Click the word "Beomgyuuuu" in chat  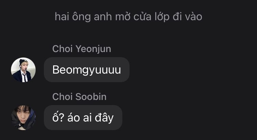[87, 70]
